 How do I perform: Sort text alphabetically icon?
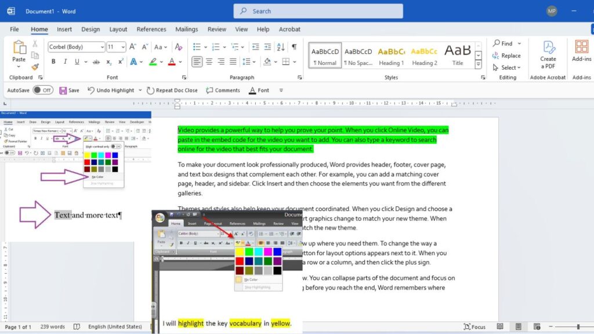point(281,46)
